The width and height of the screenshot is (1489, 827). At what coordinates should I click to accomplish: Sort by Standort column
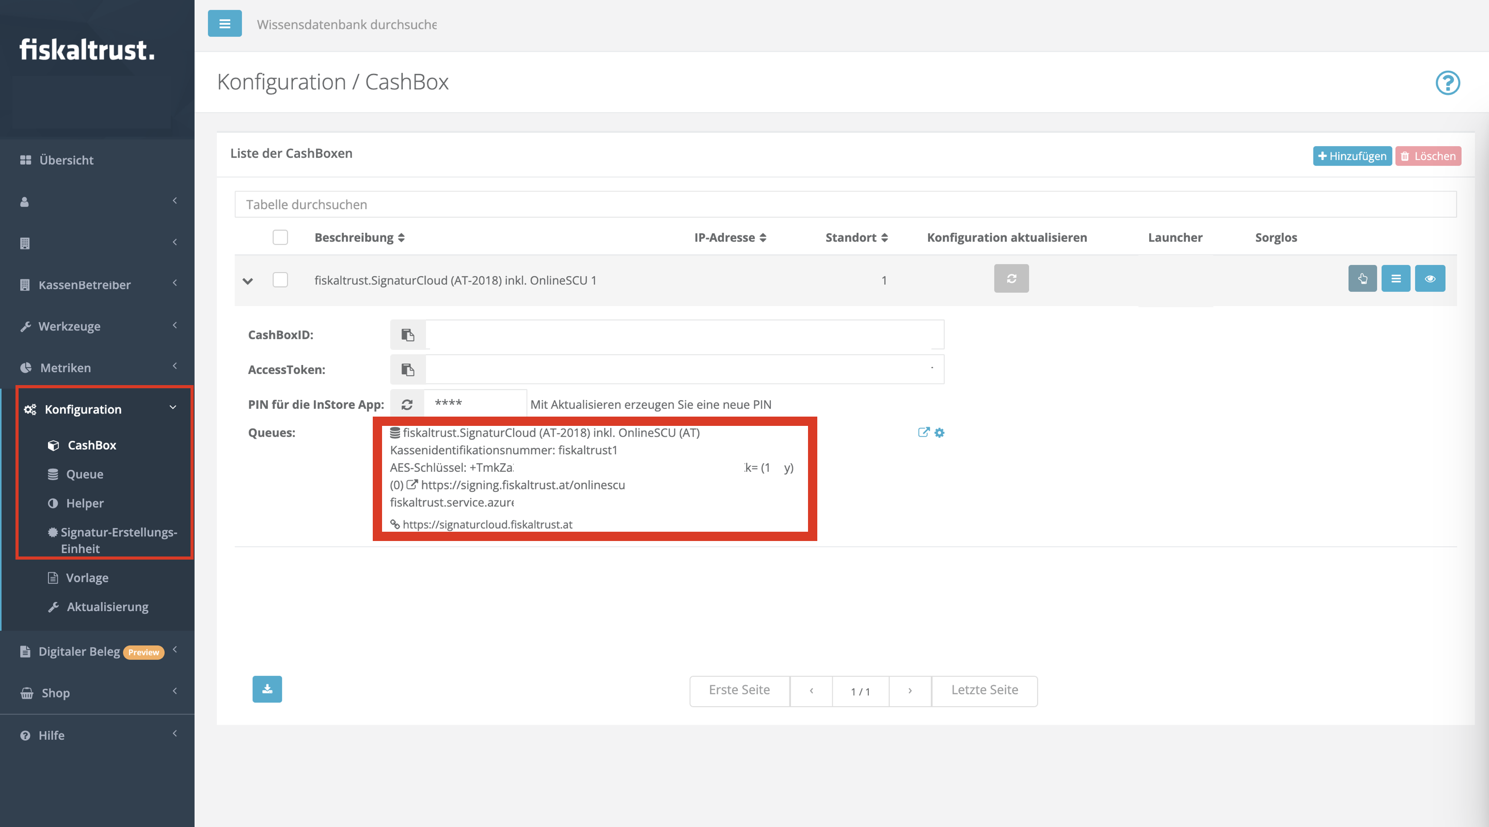[856, 237]
